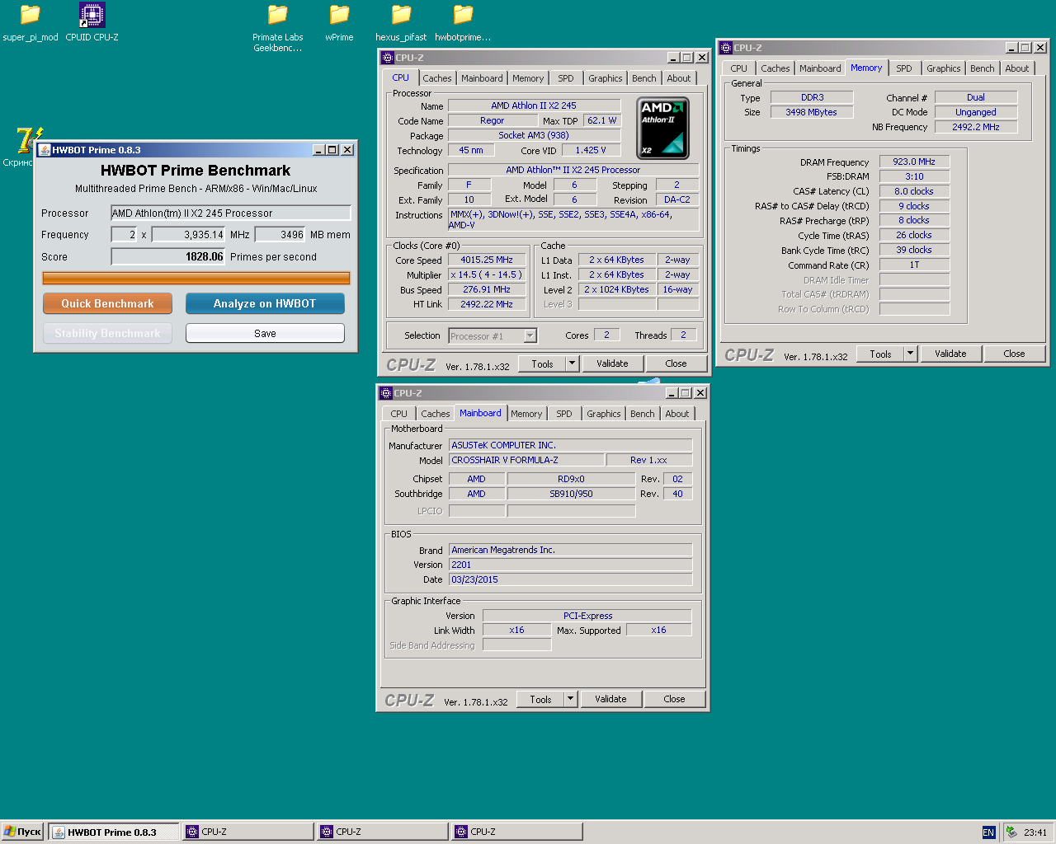This screenshot has height=844, width=1056.
Task: Click Validate in CPU window
Action: click(612, 363)
